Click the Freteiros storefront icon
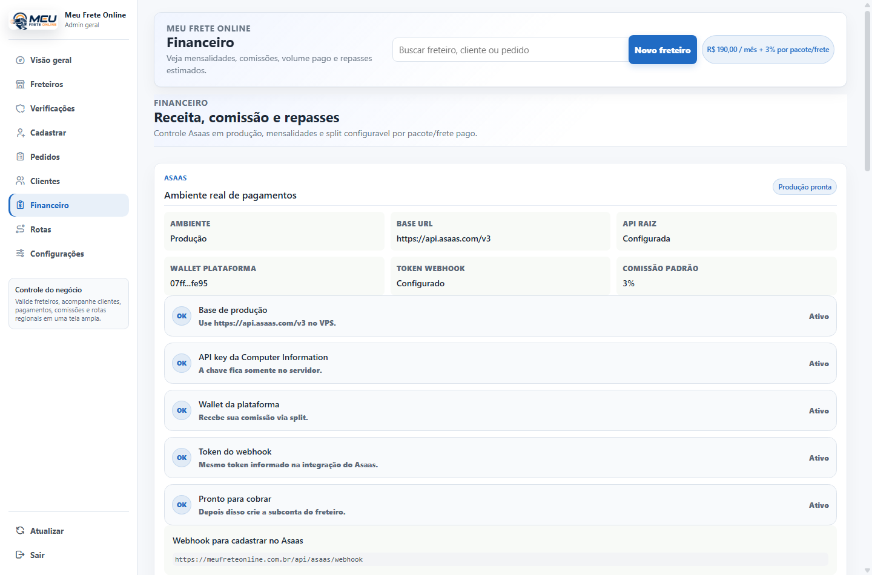This screenshot has height=575, width=872. (x=20, y=84)
